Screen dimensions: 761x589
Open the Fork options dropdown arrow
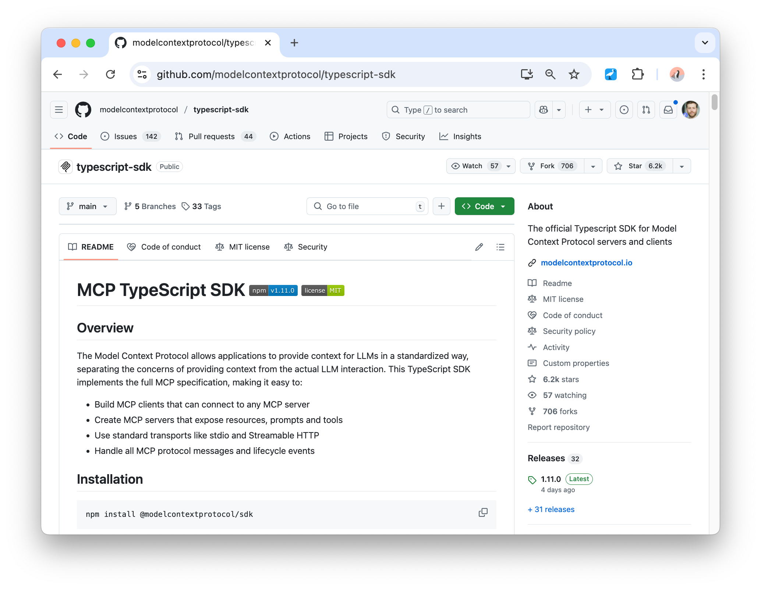[593, 166]
